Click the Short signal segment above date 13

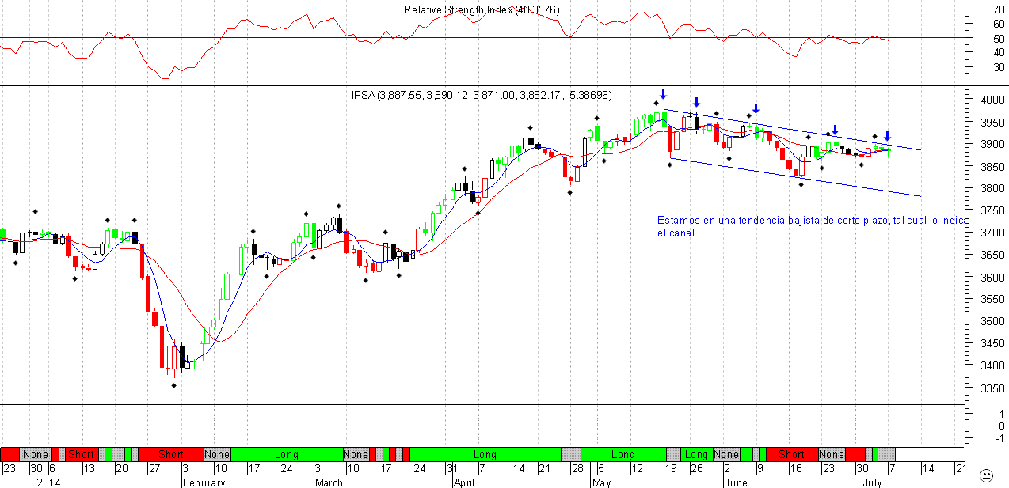pos(82,454)
